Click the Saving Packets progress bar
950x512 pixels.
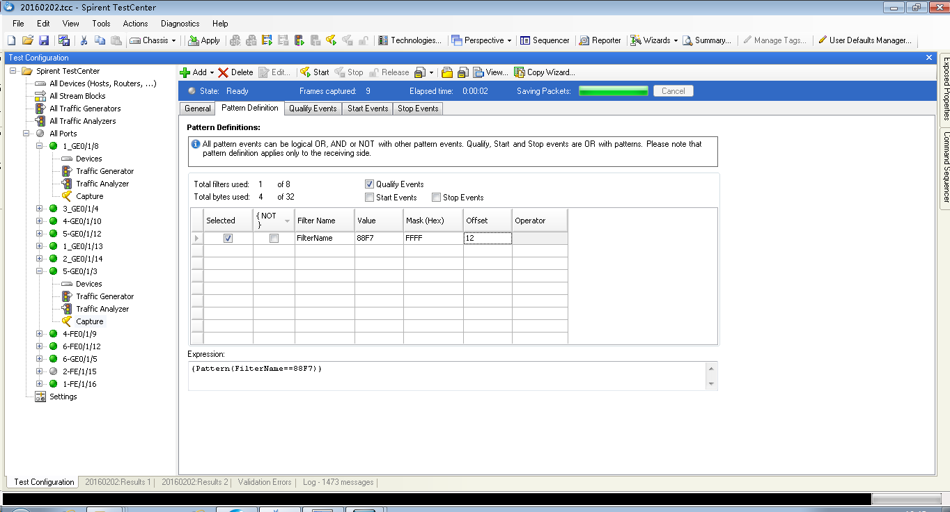click(614, 91)
